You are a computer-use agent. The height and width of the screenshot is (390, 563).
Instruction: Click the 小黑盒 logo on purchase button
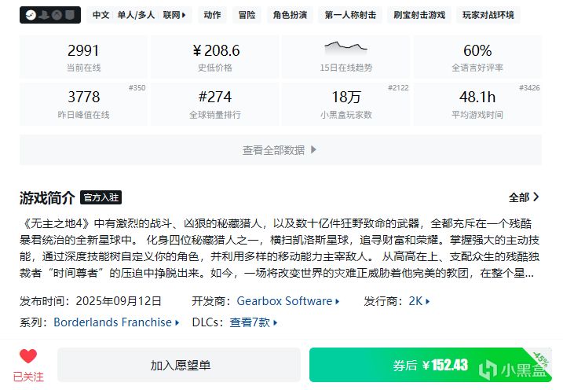coord(513,370)
